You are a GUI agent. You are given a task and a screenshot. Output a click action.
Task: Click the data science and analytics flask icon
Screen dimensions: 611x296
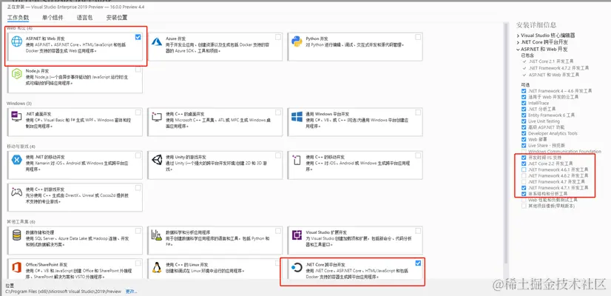[x=157, y=235]
